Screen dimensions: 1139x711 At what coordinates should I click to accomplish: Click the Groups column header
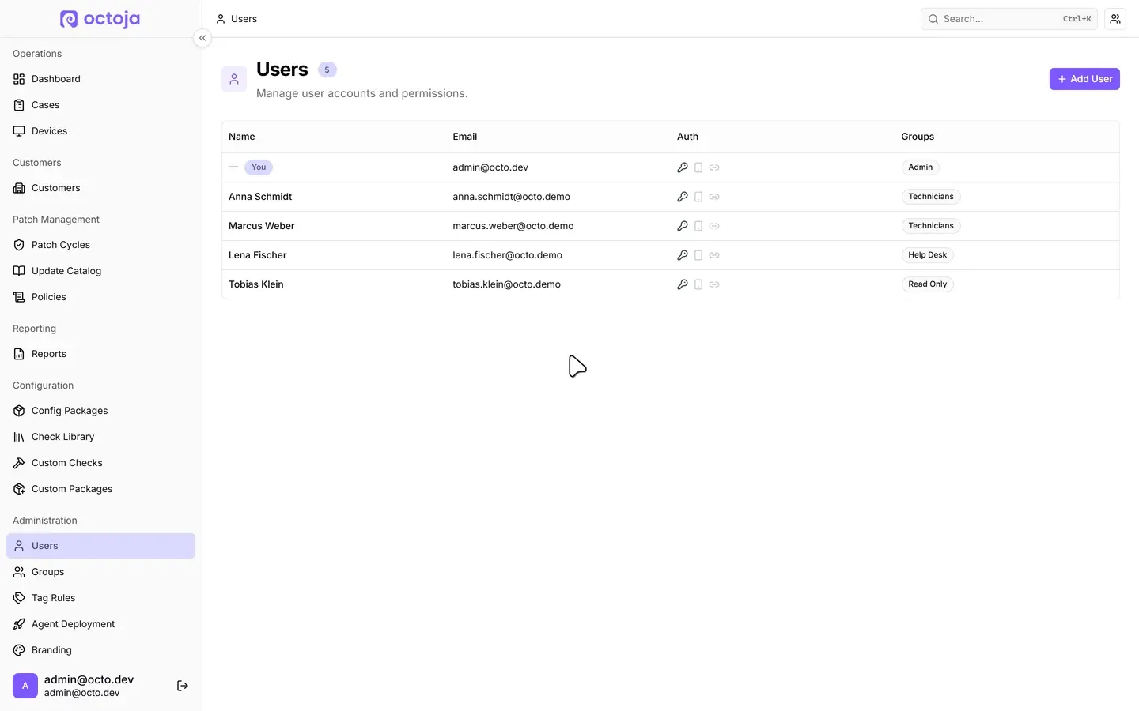pyautogui.click(x=918, y=137)
